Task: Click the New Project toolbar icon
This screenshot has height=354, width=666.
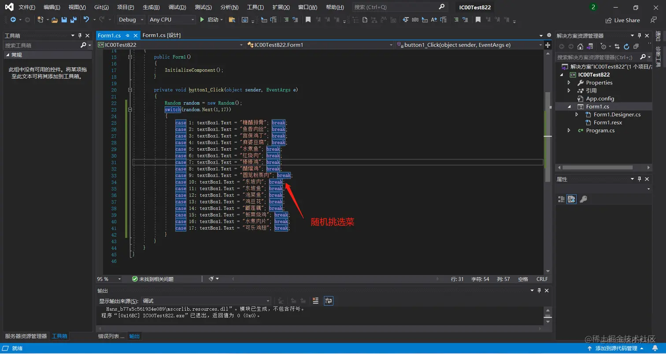Action: click(x=41, y=20)
